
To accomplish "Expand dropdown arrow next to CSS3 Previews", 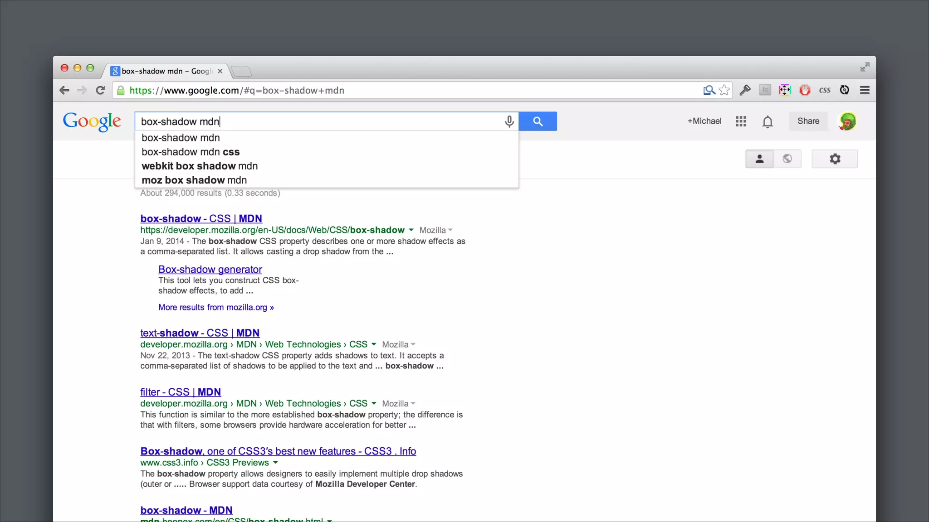I will pyautogui.click(x=275, y=463).
